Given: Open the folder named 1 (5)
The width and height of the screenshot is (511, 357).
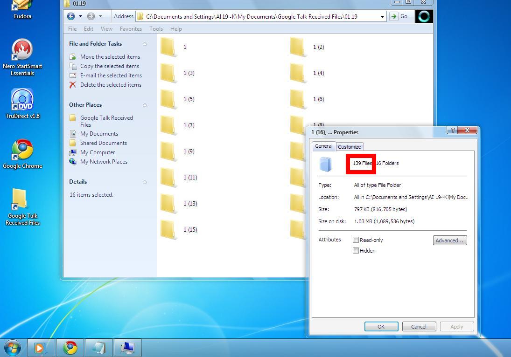Looking at the screenshot, I should [x=178, y=99].
